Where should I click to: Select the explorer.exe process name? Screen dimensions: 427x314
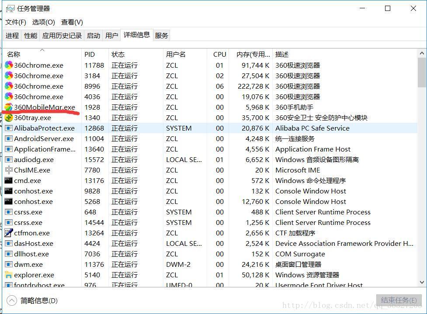34,275
